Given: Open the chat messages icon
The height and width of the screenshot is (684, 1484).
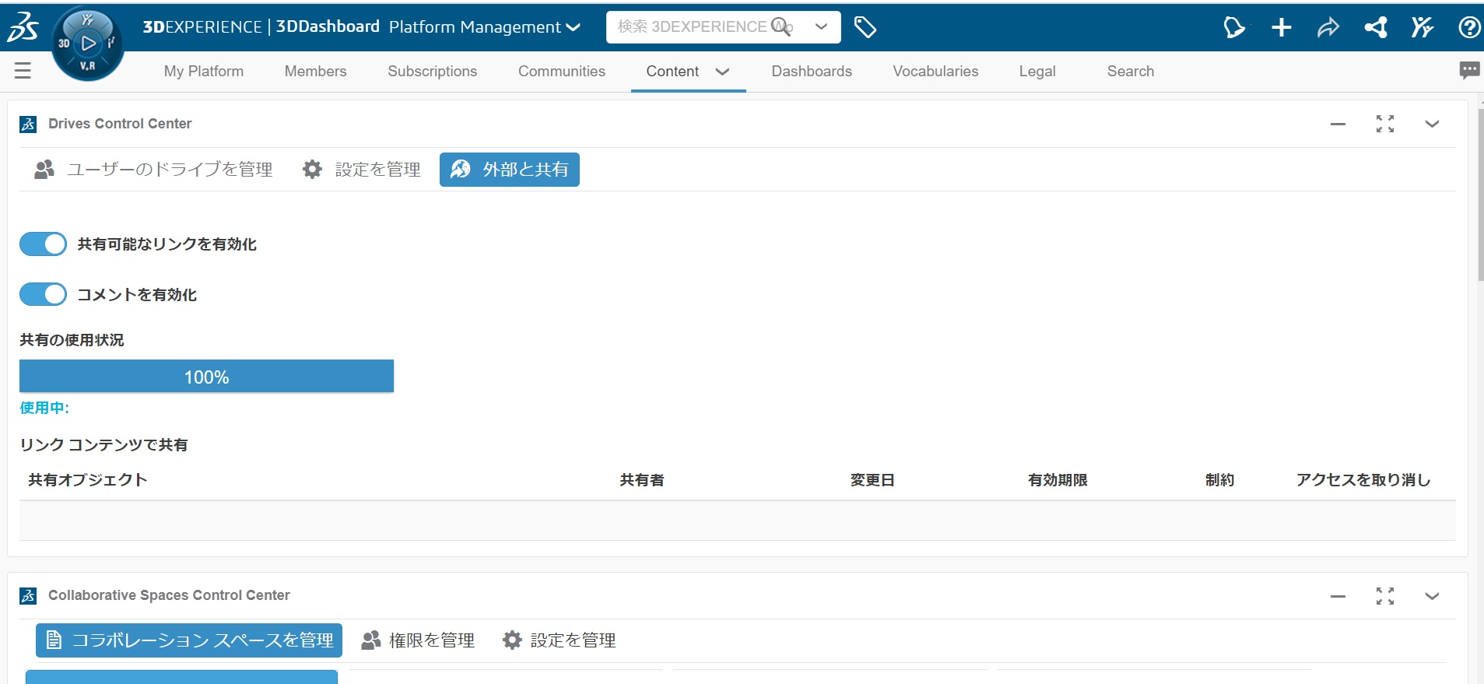Looking at the screenshot, I should coord(1469,70).
